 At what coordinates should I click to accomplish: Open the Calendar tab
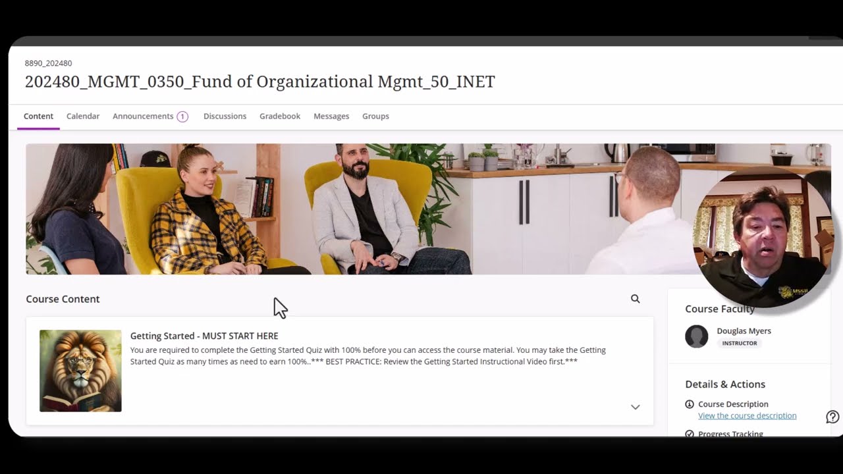pyautogui.click(x=83, y=116)
